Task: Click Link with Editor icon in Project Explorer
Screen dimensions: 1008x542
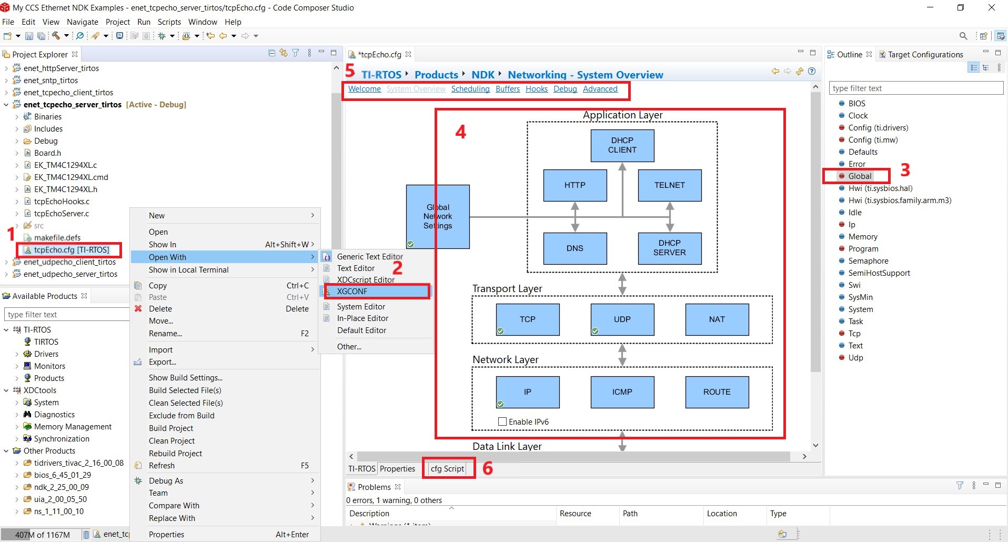Action: 284,53
